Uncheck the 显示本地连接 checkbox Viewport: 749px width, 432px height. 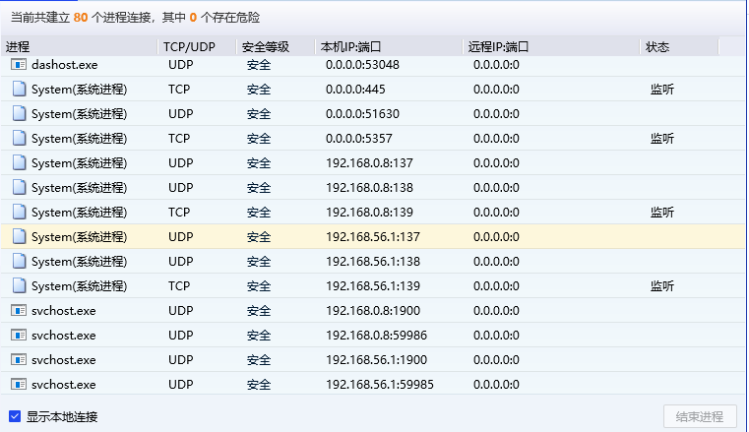(15, 416)
